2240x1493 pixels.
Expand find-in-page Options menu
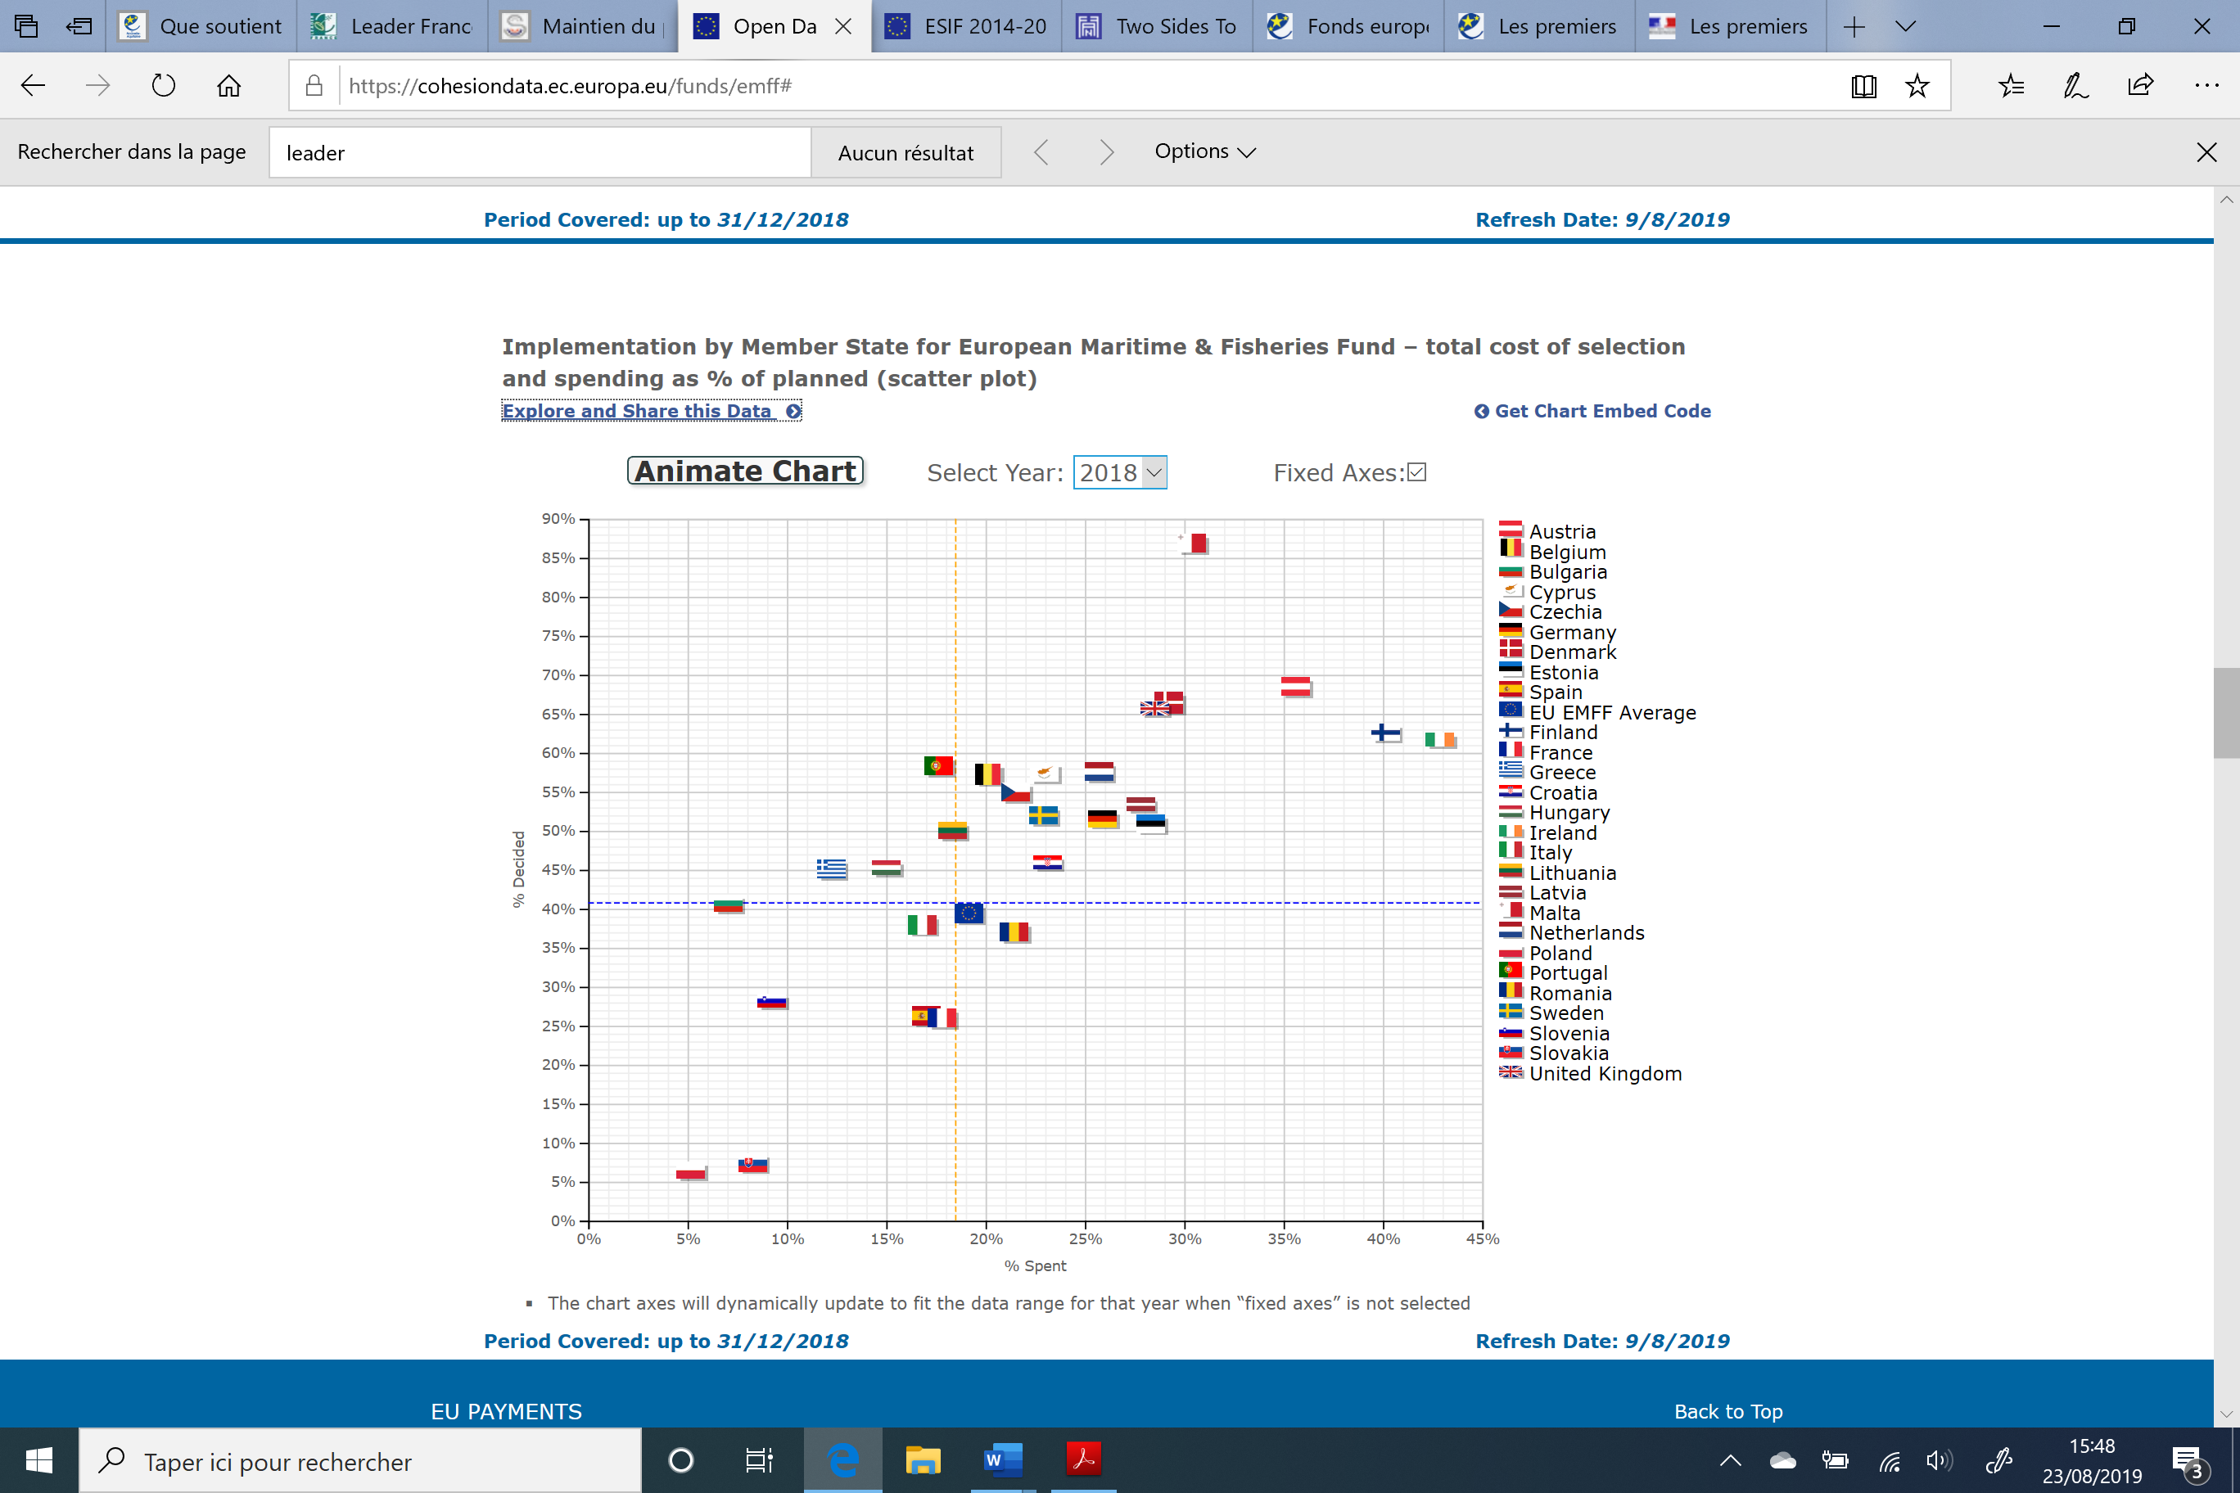(x=1204, y=151)
